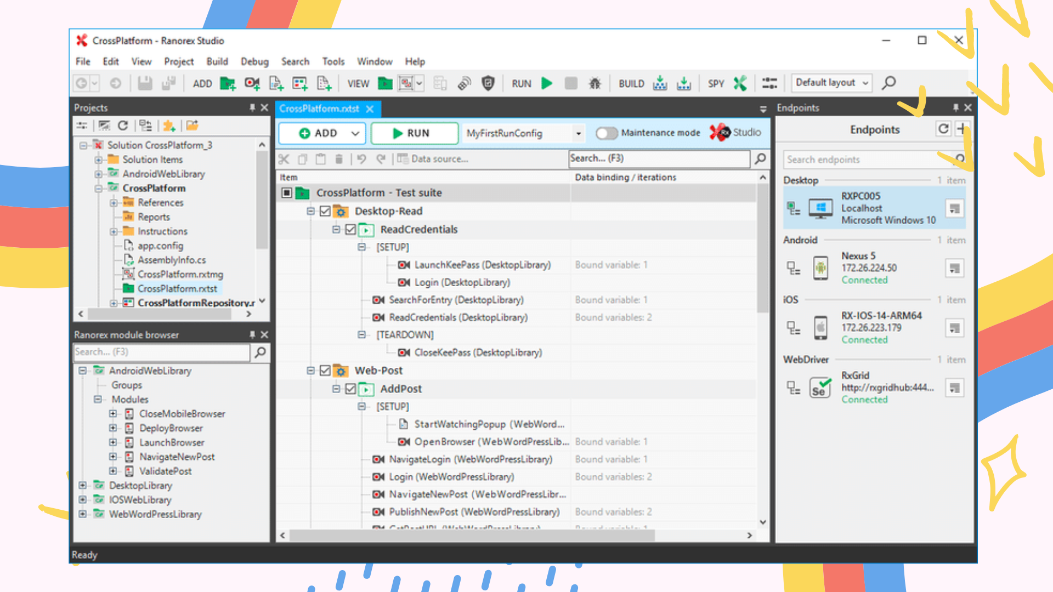Click the redo icon in test suite toolbar
The width and height of the screenshot is (1053, 592).
click(381, 159)
